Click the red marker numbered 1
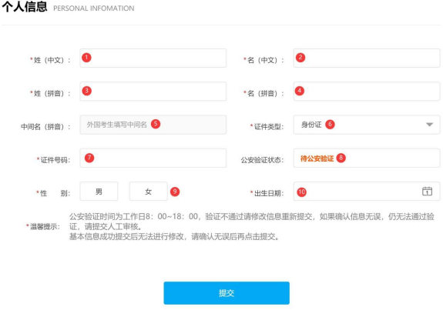Screen dimensions: 443x310 [x=86, y=58]
